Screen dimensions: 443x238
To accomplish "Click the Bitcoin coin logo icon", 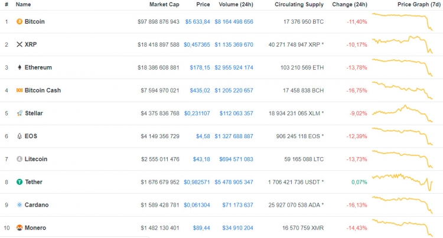I will [19, 21].
